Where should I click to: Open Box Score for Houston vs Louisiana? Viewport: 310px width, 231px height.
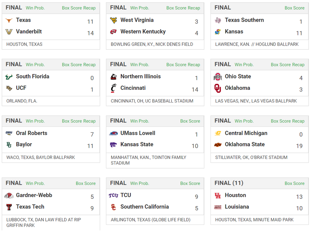tap(294, 183)
